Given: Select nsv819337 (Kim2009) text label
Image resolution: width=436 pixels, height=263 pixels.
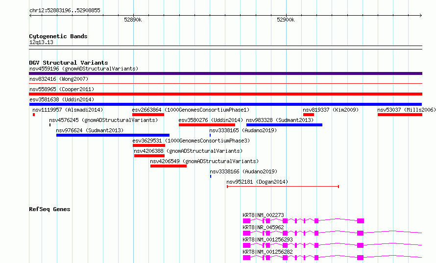Looking at the screenshot, I should click(331, 110).
